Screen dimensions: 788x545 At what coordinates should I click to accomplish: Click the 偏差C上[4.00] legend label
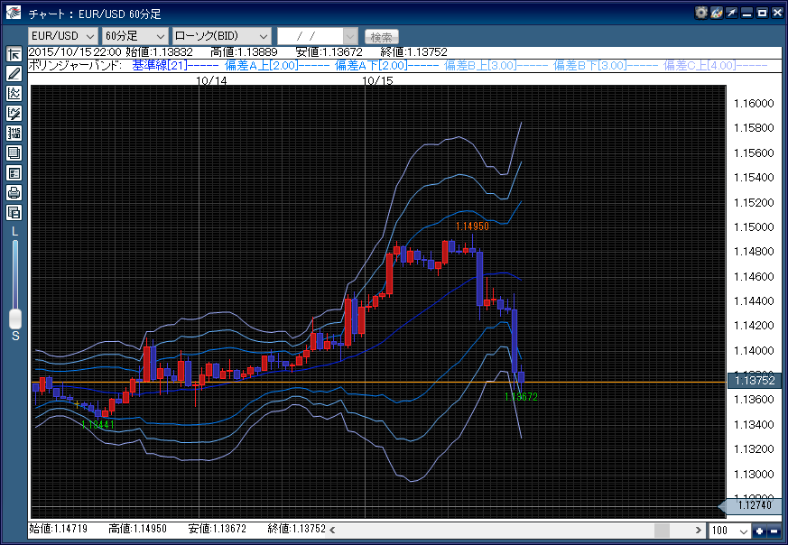[700, 65]
